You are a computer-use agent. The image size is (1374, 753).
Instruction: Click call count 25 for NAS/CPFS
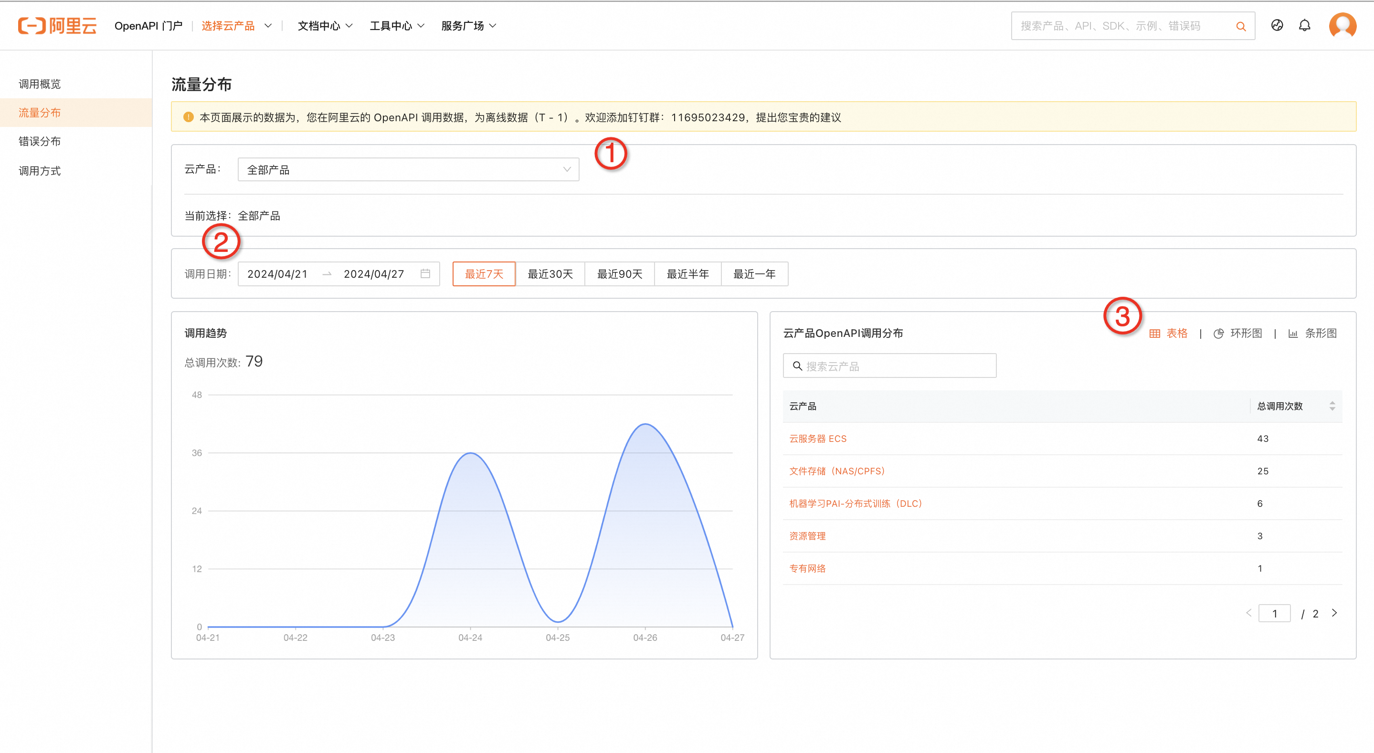[1262, 471]
